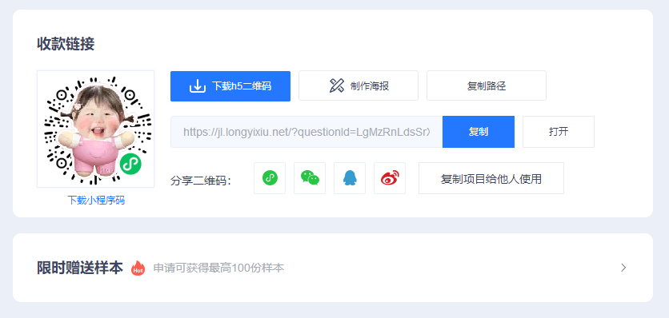Open the 制作海报 poster maker

[359, 85]
